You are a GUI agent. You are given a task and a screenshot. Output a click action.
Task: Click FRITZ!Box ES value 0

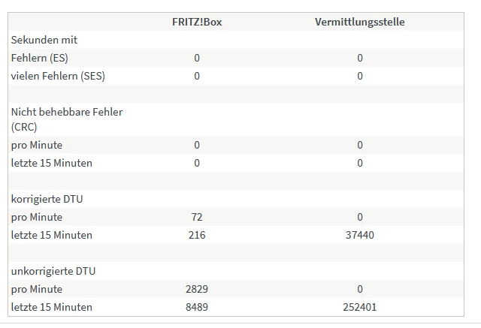coord(197,58)
